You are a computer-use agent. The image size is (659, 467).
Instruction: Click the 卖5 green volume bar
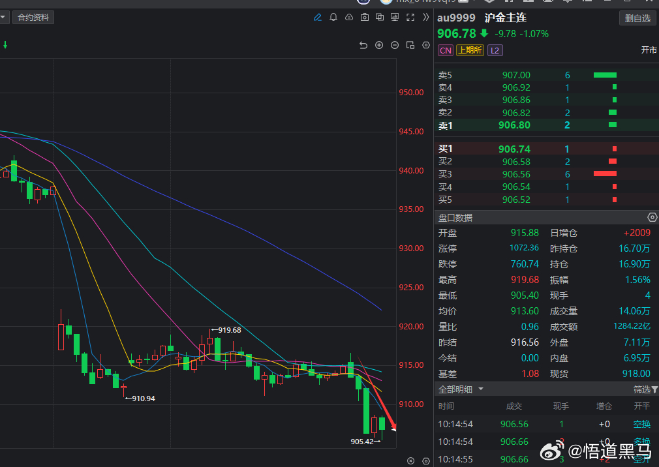(x=605, y=75)
